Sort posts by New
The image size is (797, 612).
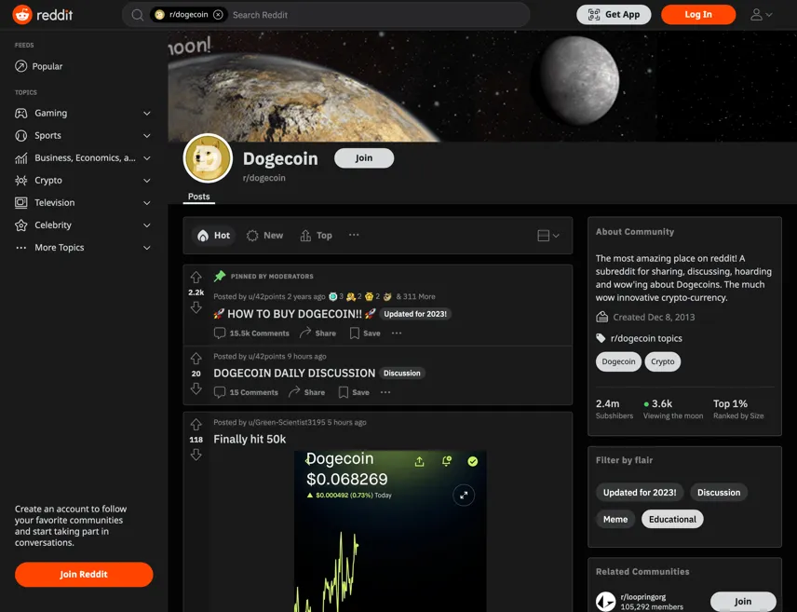click(264, 236)
